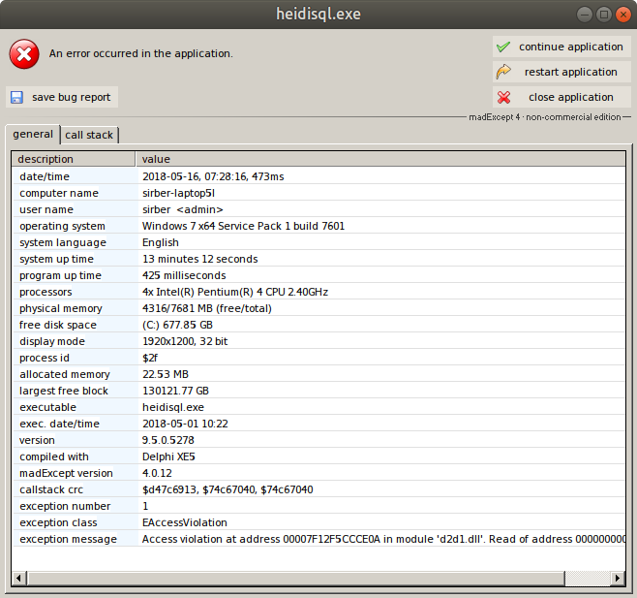The width and height of the screenshot is (637, 598).
Task: Switch to the call stack tab
Action: pos(89,135)
